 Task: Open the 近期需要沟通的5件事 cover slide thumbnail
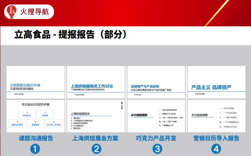(36, 82)
